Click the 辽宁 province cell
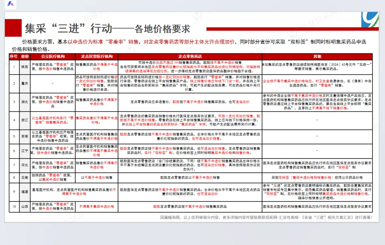The image size is (385, 245). pyautogui.click(x=25, y=151)
